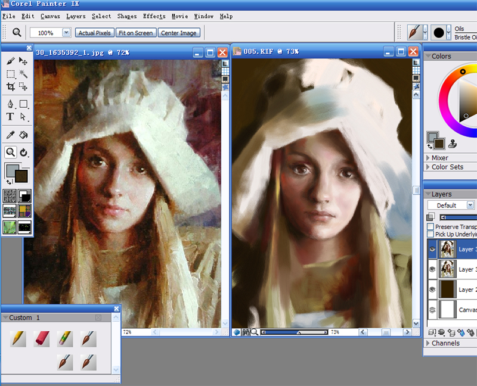Open the Help menu
Screen dimensions: 477x386
[227, 16]
